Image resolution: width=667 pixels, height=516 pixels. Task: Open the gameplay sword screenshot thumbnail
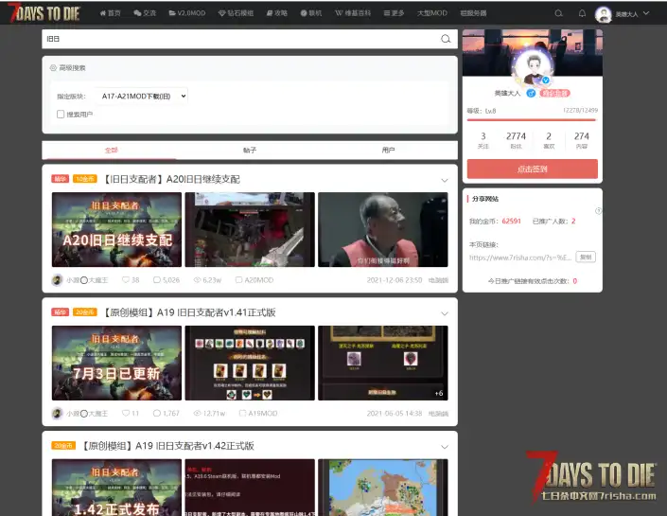pos(250,229)
